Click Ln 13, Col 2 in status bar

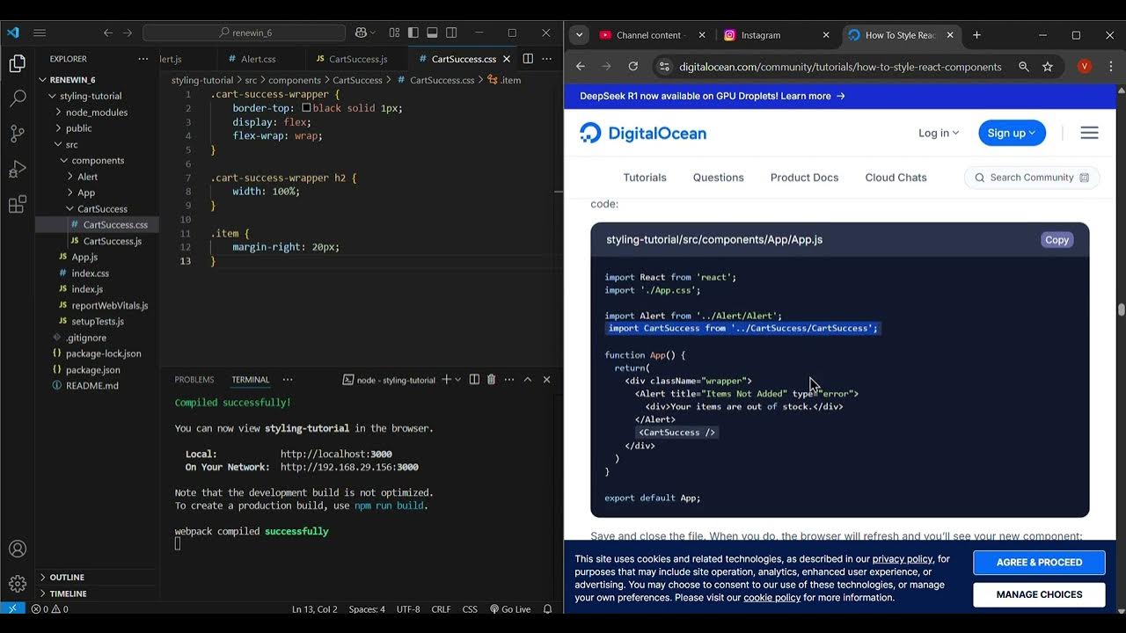[x=315, y=609]
